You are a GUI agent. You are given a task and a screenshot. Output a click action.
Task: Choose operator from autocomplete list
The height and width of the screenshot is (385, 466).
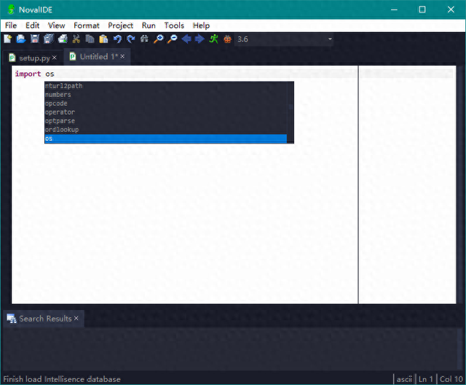[165, 112]
